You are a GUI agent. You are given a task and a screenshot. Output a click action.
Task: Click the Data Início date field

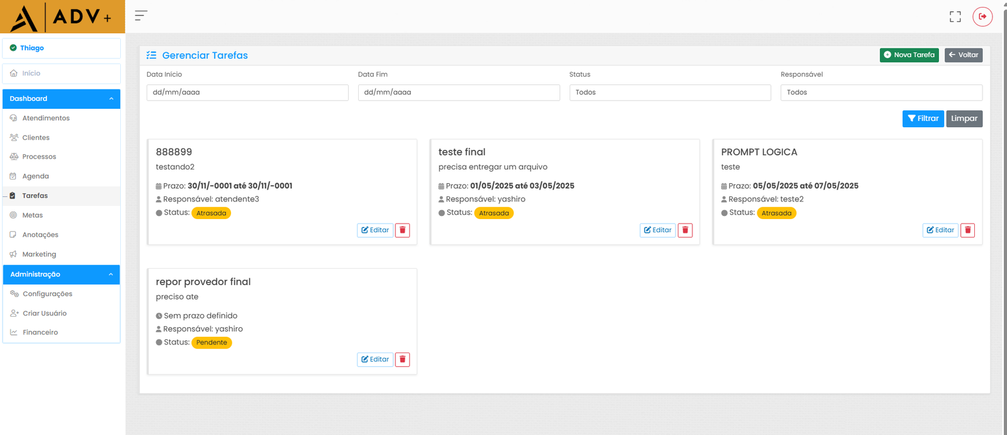[247, 93]
